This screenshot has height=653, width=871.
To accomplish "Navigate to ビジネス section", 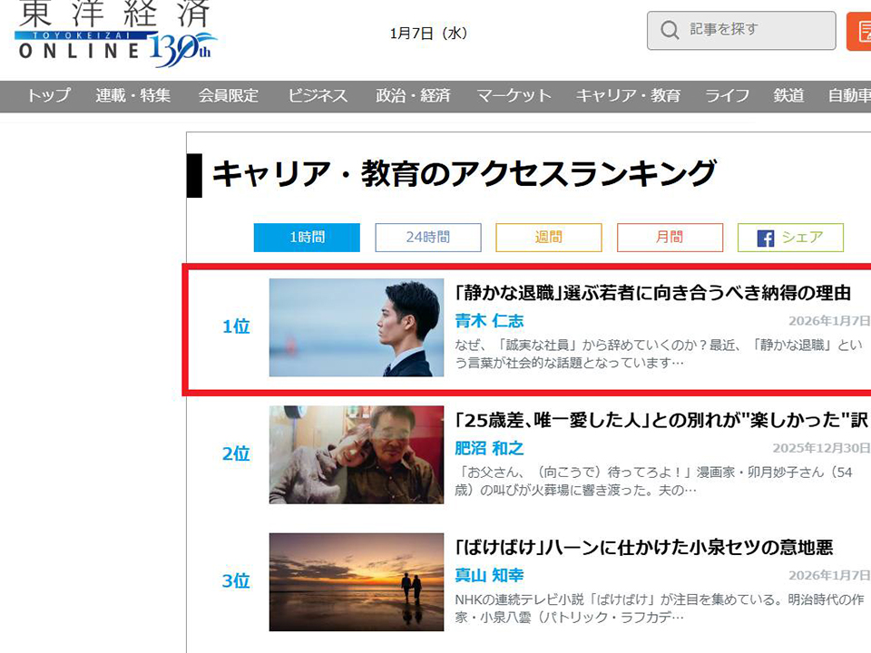I will 318,96.
